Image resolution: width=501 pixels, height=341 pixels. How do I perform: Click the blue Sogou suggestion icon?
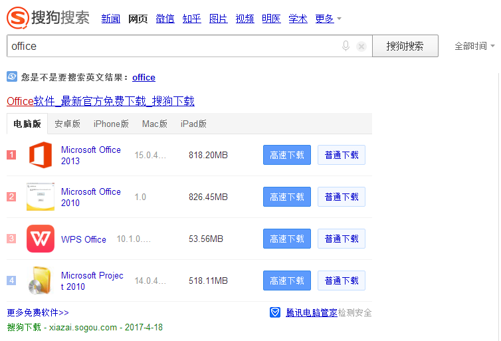tap(12, 76)
